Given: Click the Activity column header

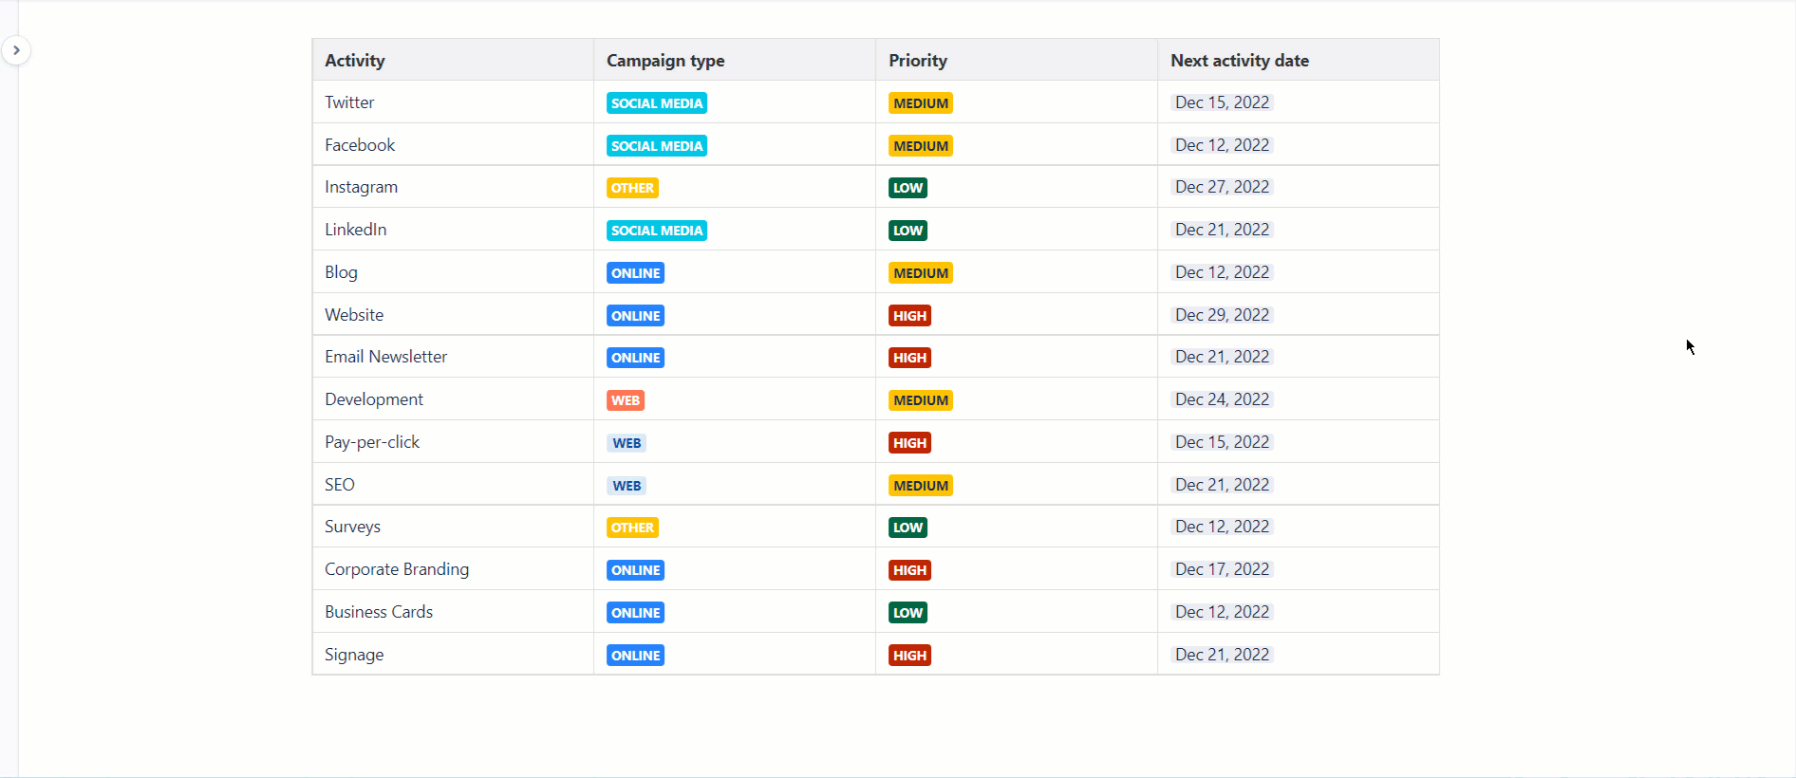Looking at the screenshot, I should pyautogui.click(x=355, y=61).
